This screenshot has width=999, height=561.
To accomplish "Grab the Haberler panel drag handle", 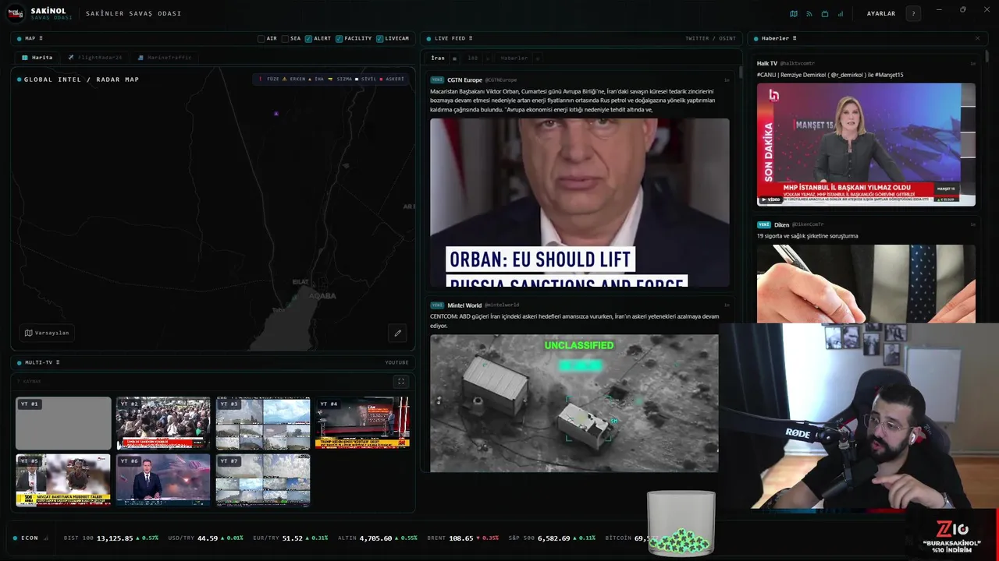I will click(795, 38).
